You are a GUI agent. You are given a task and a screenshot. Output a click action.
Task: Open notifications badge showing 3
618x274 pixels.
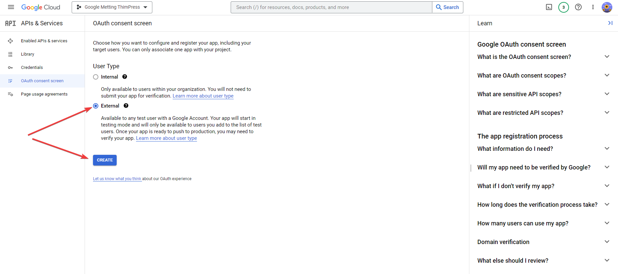tap(564, 7)
